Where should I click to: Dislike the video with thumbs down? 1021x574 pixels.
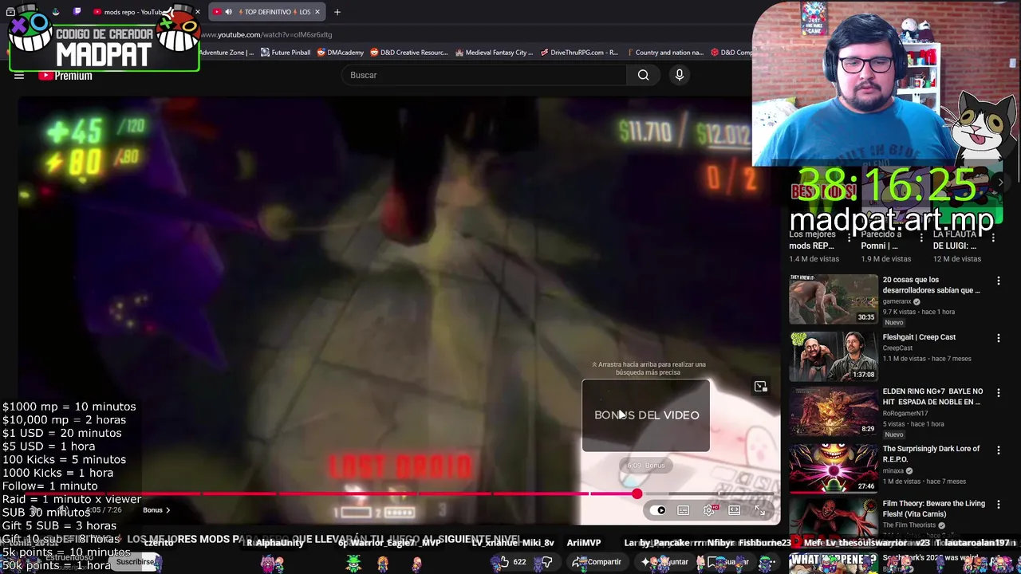546,562
